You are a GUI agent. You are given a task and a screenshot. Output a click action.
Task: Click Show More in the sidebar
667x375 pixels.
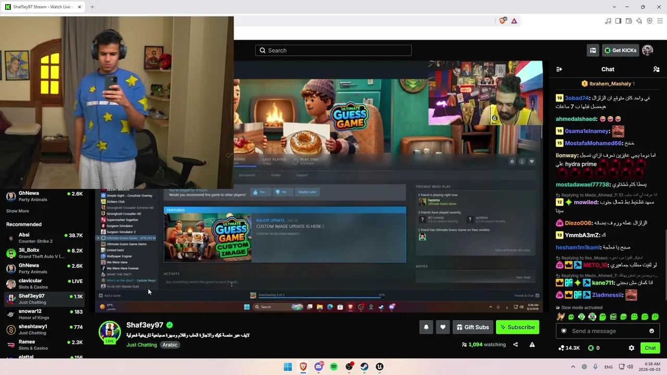tap(18, 211)
